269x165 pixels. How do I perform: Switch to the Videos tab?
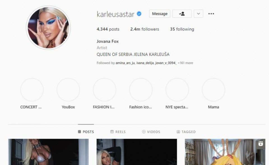[151, 132]
